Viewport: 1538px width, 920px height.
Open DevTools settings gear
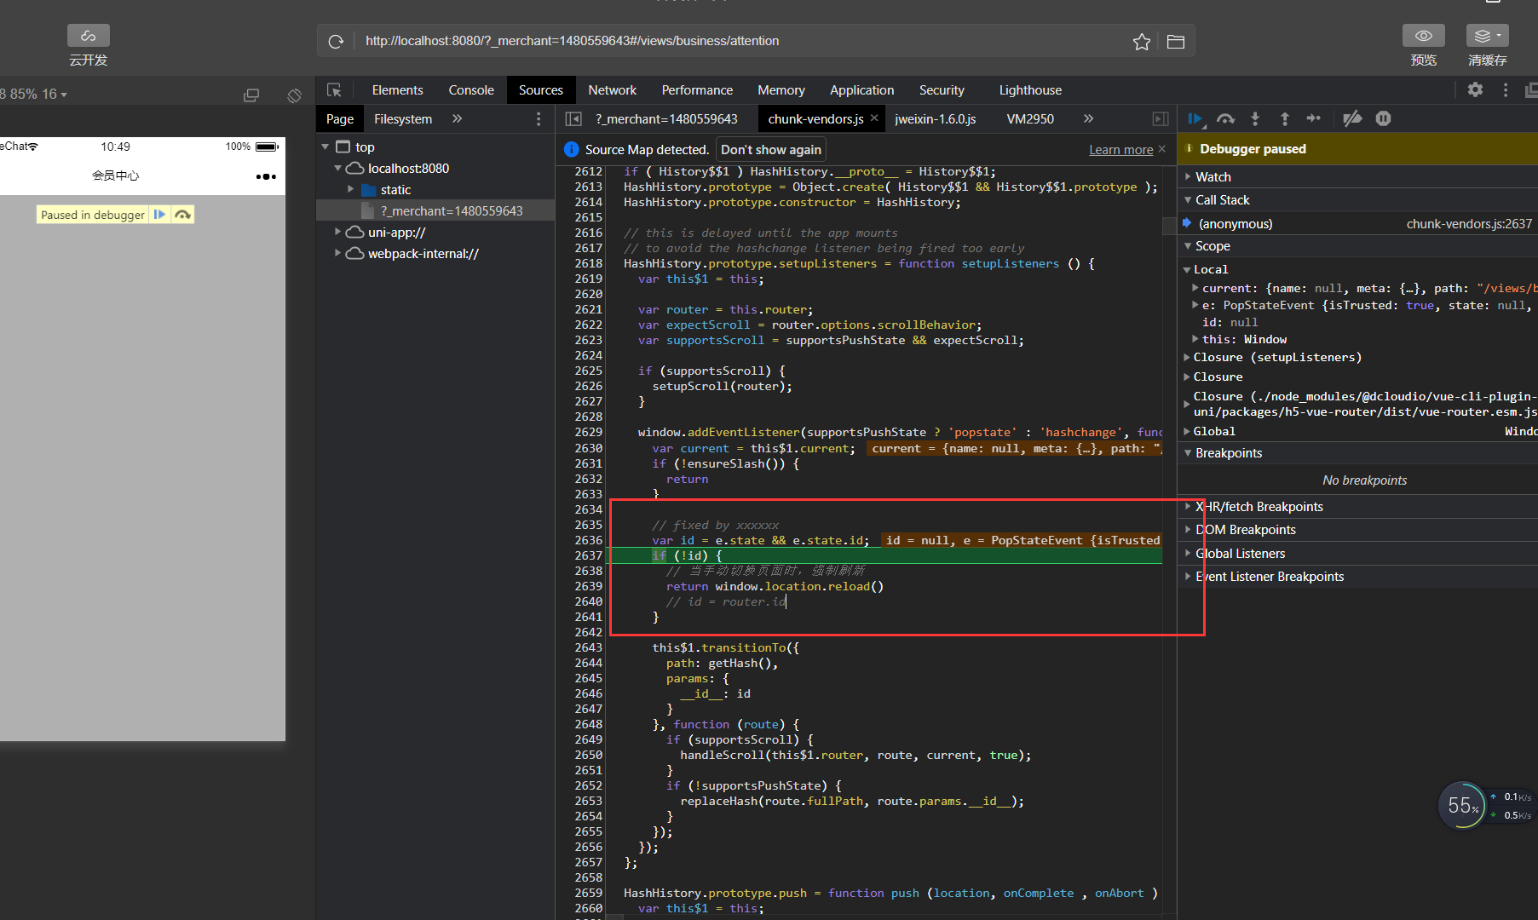[1475, 90]
